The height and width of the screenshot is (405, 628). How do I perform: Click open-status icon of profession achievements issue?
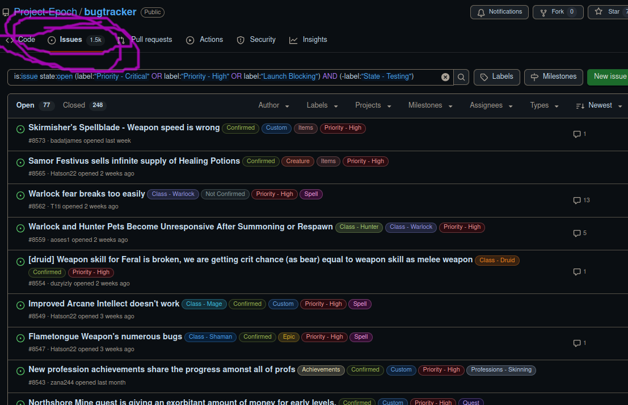coord(20,371)
